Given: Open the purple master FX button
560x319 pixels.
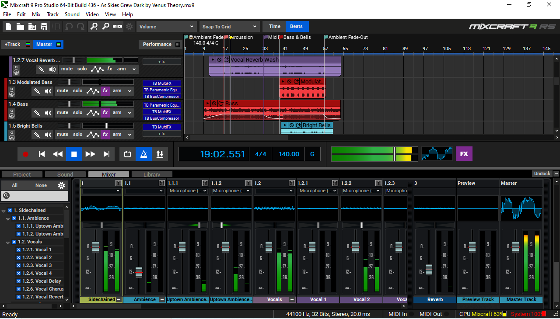Looking at the screenshot, I should pyautogui.click(x=464, y=154).
